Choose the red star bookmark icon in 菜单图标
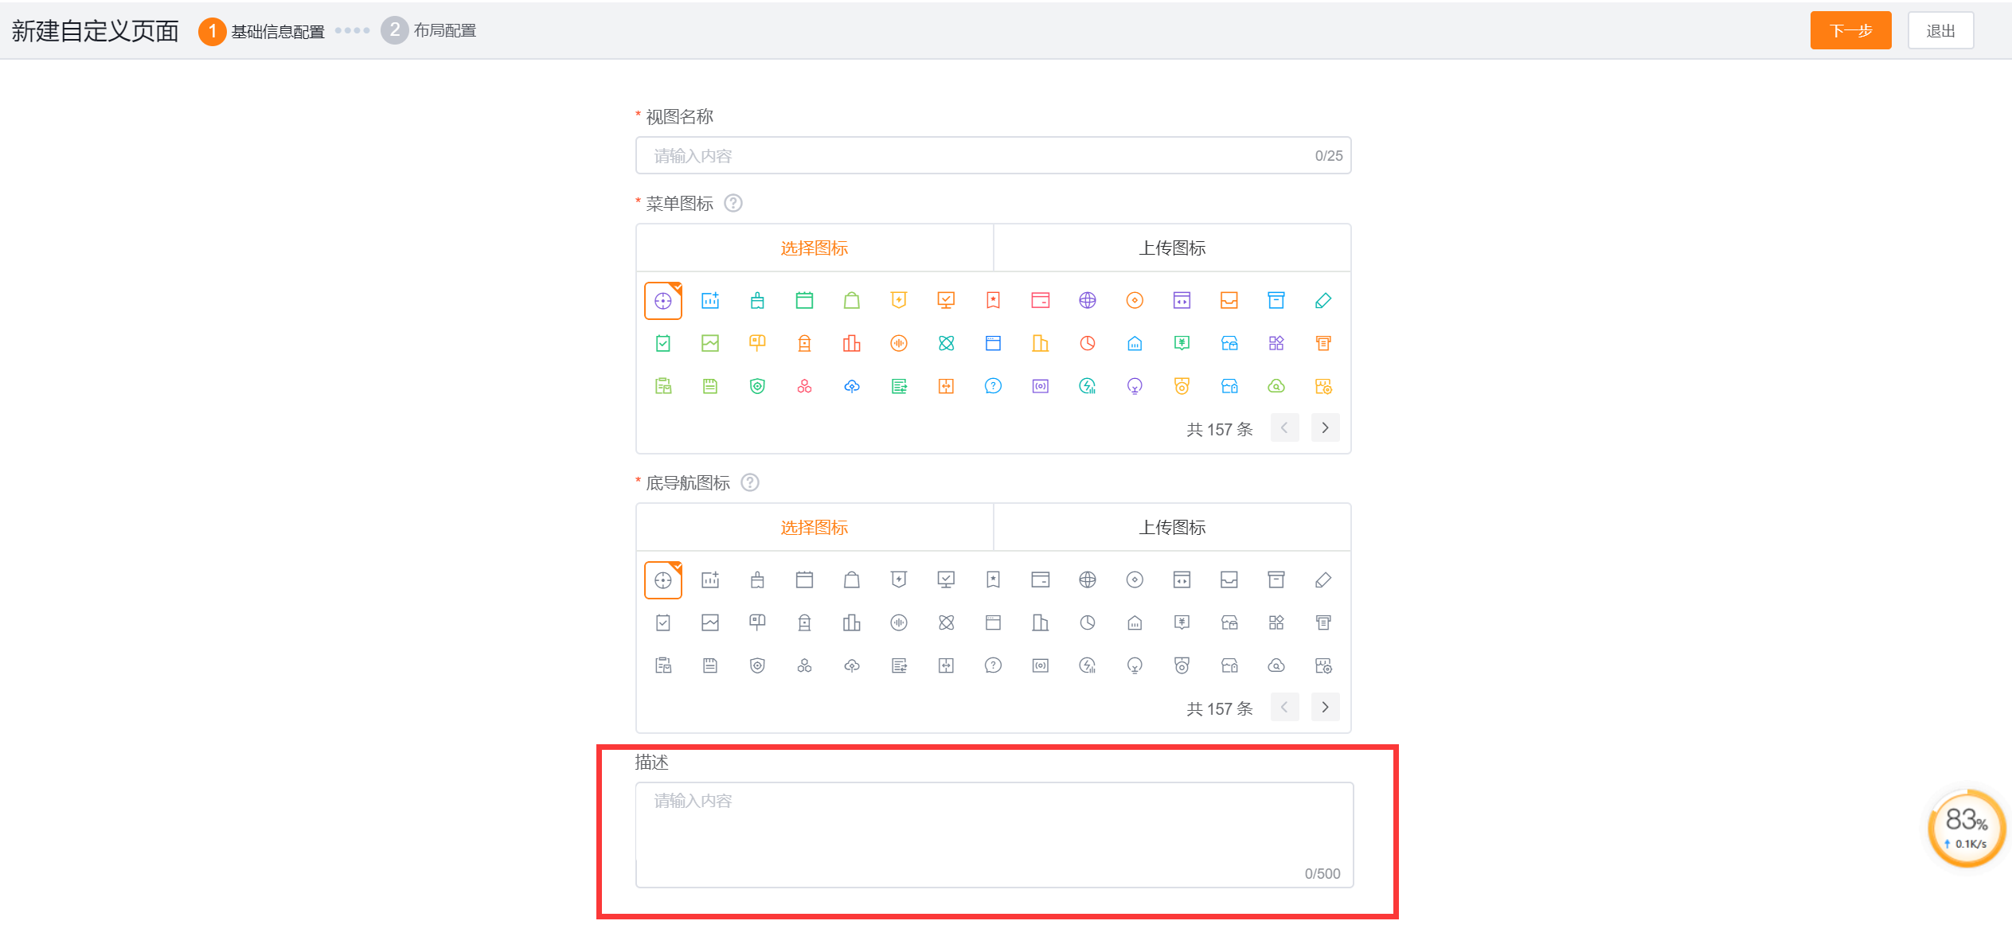This screenshot has width=2012, height=952. 993,301
